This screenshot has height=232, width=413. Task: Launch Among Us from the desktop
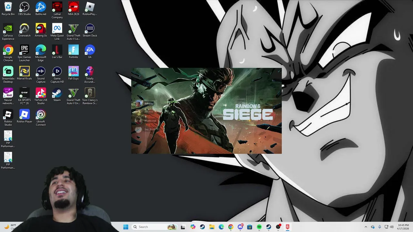point(41,30)
